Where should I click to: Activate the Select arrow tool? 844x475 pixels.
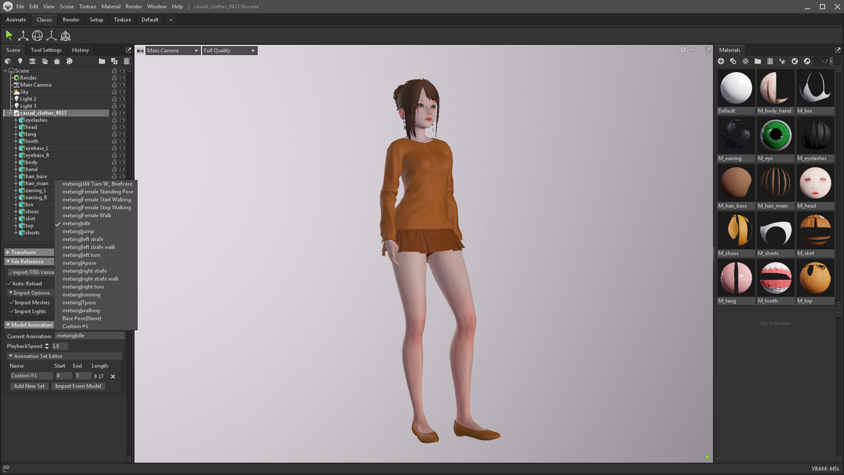pos(9,35)
